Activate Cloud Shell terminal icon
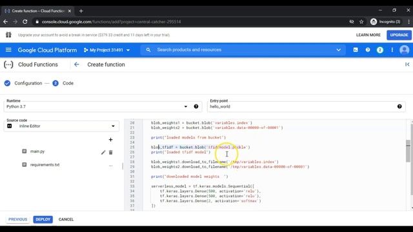 (356, 50)
